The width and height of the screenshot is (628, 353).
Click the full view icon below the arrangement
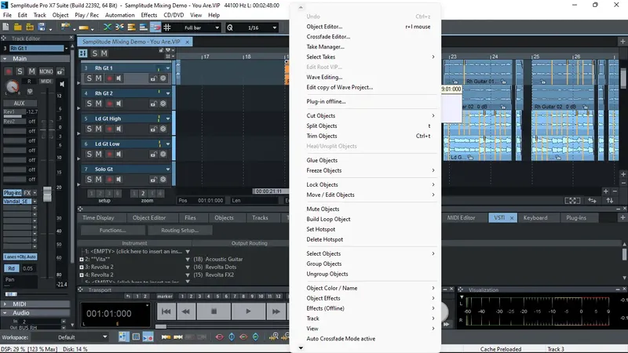572,201
